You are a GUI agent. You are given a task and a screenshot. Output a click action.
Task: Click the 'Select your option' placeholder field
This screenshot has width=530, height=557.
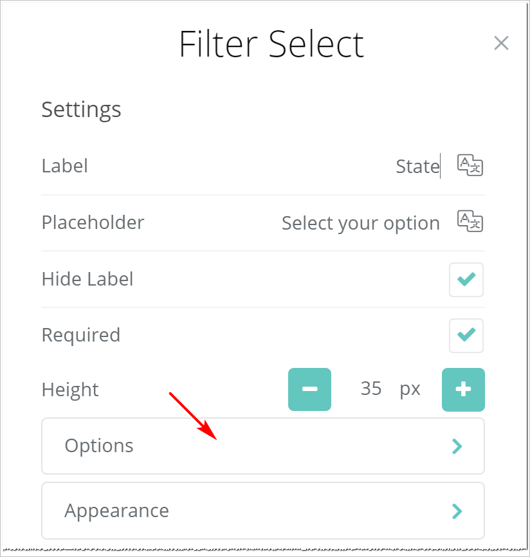click(x=360, y=223)
